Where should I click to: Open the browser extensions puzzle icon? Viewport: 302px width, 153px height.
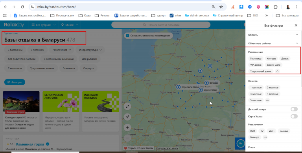click(275, 7)
